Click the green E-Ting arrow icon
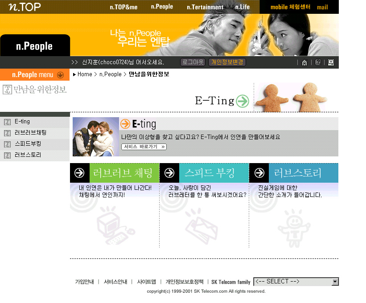This screenshot has width=366, height=303. 243,101
